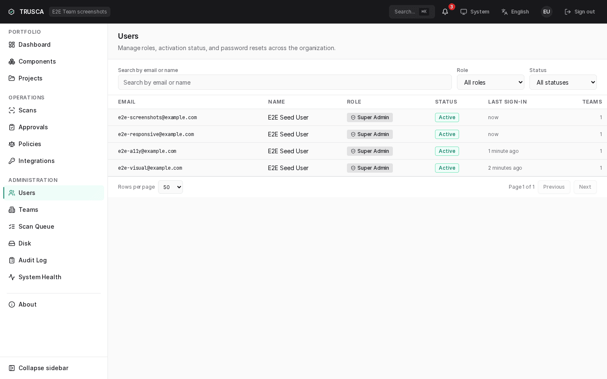This screenshot has height=379, width=607.
Task: Open the Role filter dropdown
Action: [x=491, y=82]
